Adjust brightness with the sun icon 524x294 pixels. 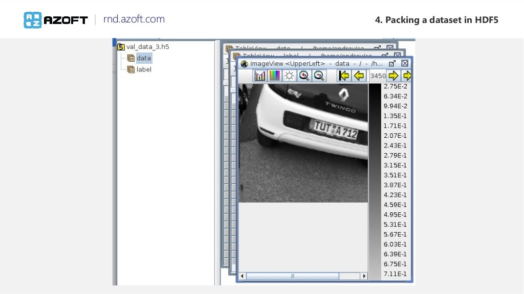pyautogui.click(x=289, y=76)
